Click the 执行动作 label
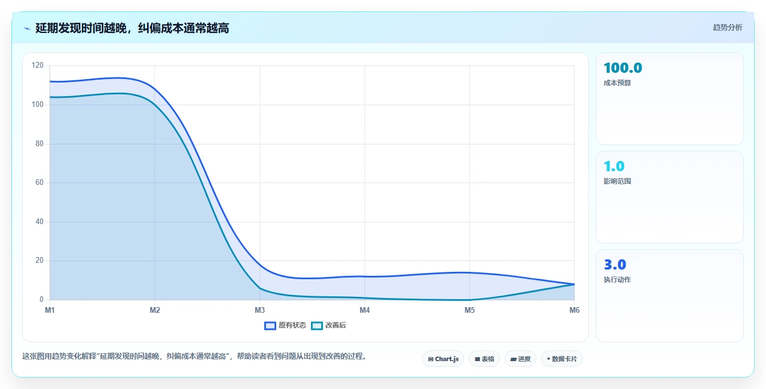Screen dimensions: 766x389 617,280
